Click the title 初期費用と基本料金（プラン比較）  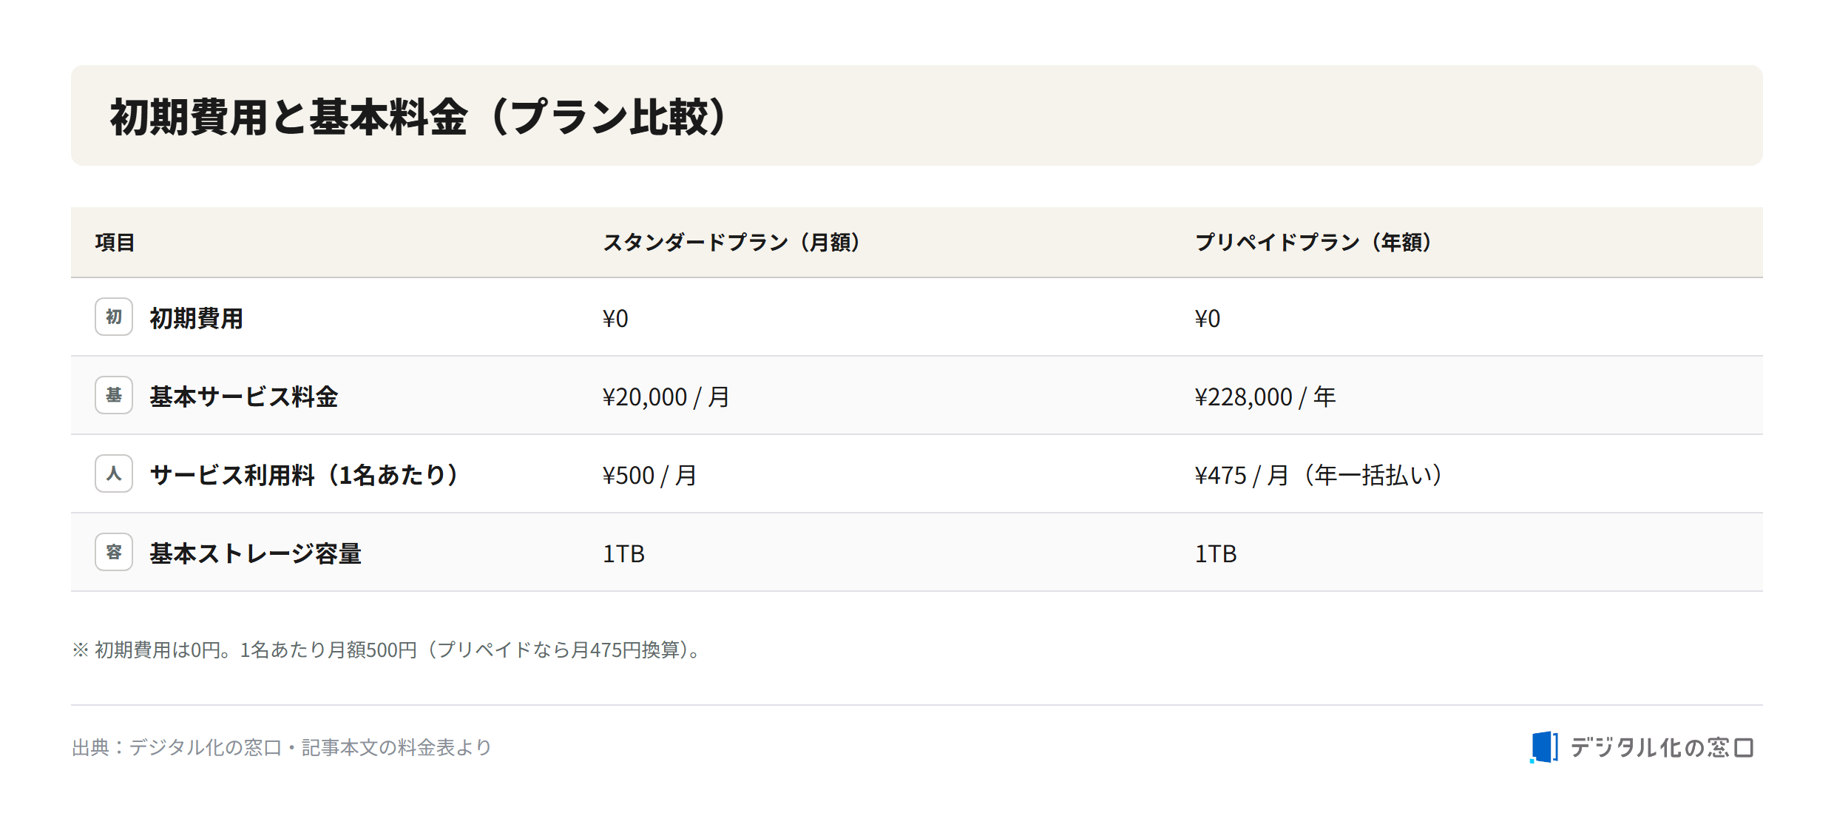click(420, 117)
